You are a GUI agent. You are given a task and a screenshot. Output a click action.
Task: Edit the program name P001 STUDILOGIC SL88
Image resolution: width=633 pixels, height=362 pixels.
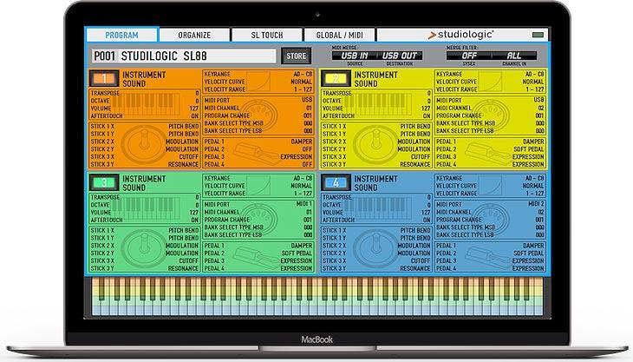click(x=184, y=56)
